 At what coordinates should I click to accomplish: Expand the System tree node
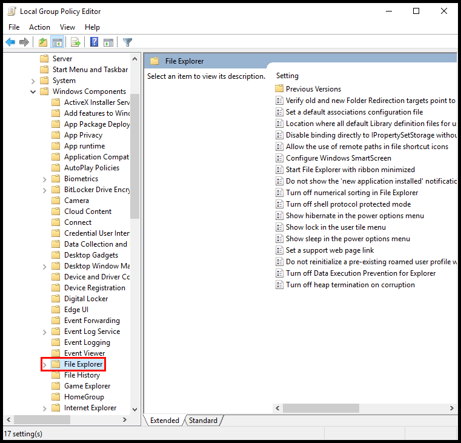[x=33, y=81]
